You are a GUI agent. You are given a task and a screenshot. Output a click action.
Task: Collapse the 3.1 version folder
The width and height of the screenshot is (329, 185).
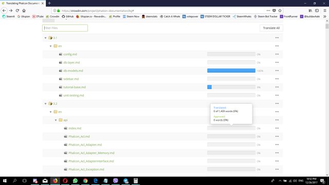[x=46, y=38]
